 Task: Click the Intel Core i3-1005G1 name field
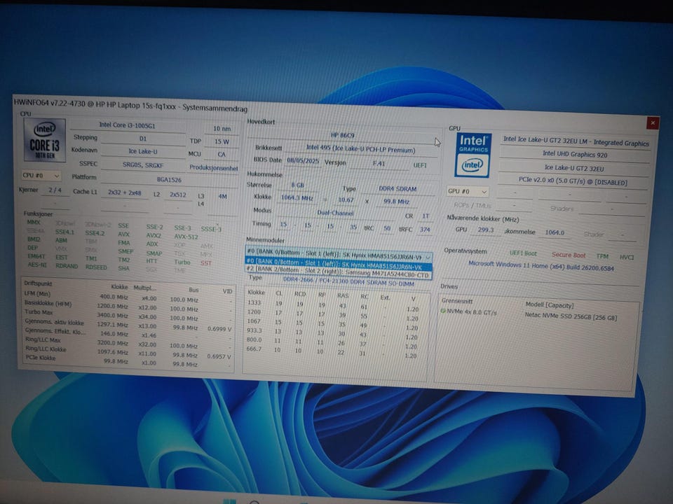128,125
